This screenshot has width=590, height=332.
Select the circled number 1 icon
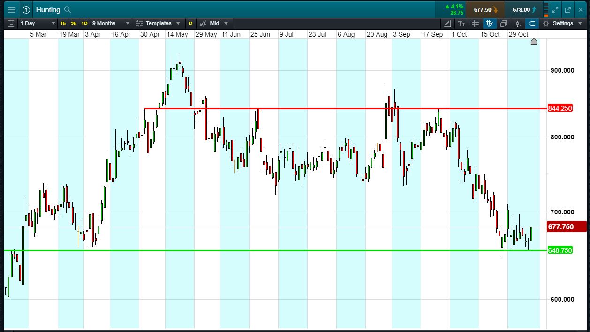(26, 9)
